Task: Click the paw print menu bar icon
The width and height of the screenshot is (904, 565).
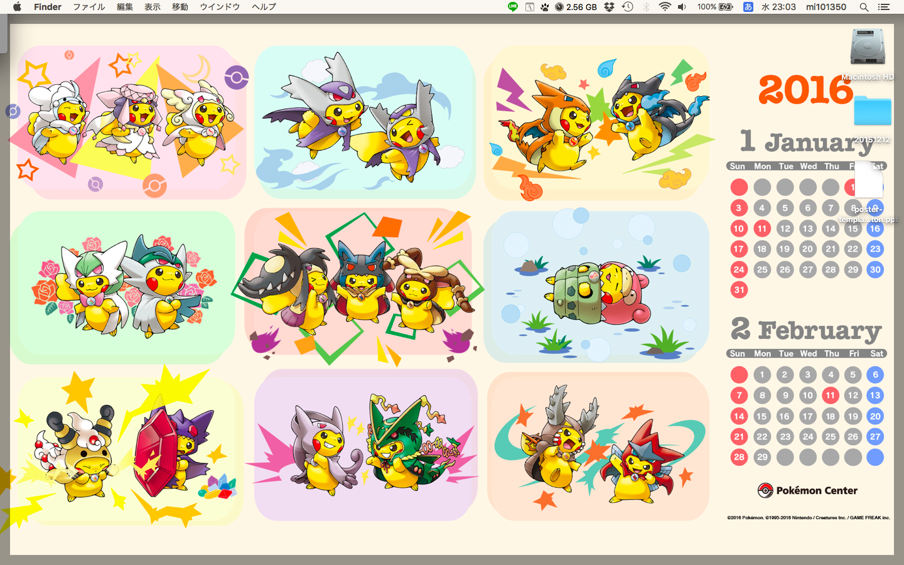Action: [544, 7]
